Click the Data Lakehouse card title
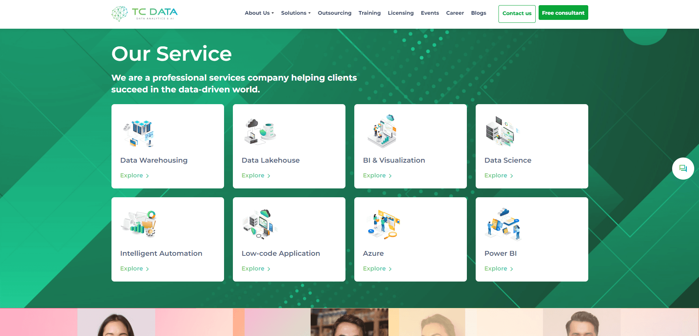 [270, 160]
